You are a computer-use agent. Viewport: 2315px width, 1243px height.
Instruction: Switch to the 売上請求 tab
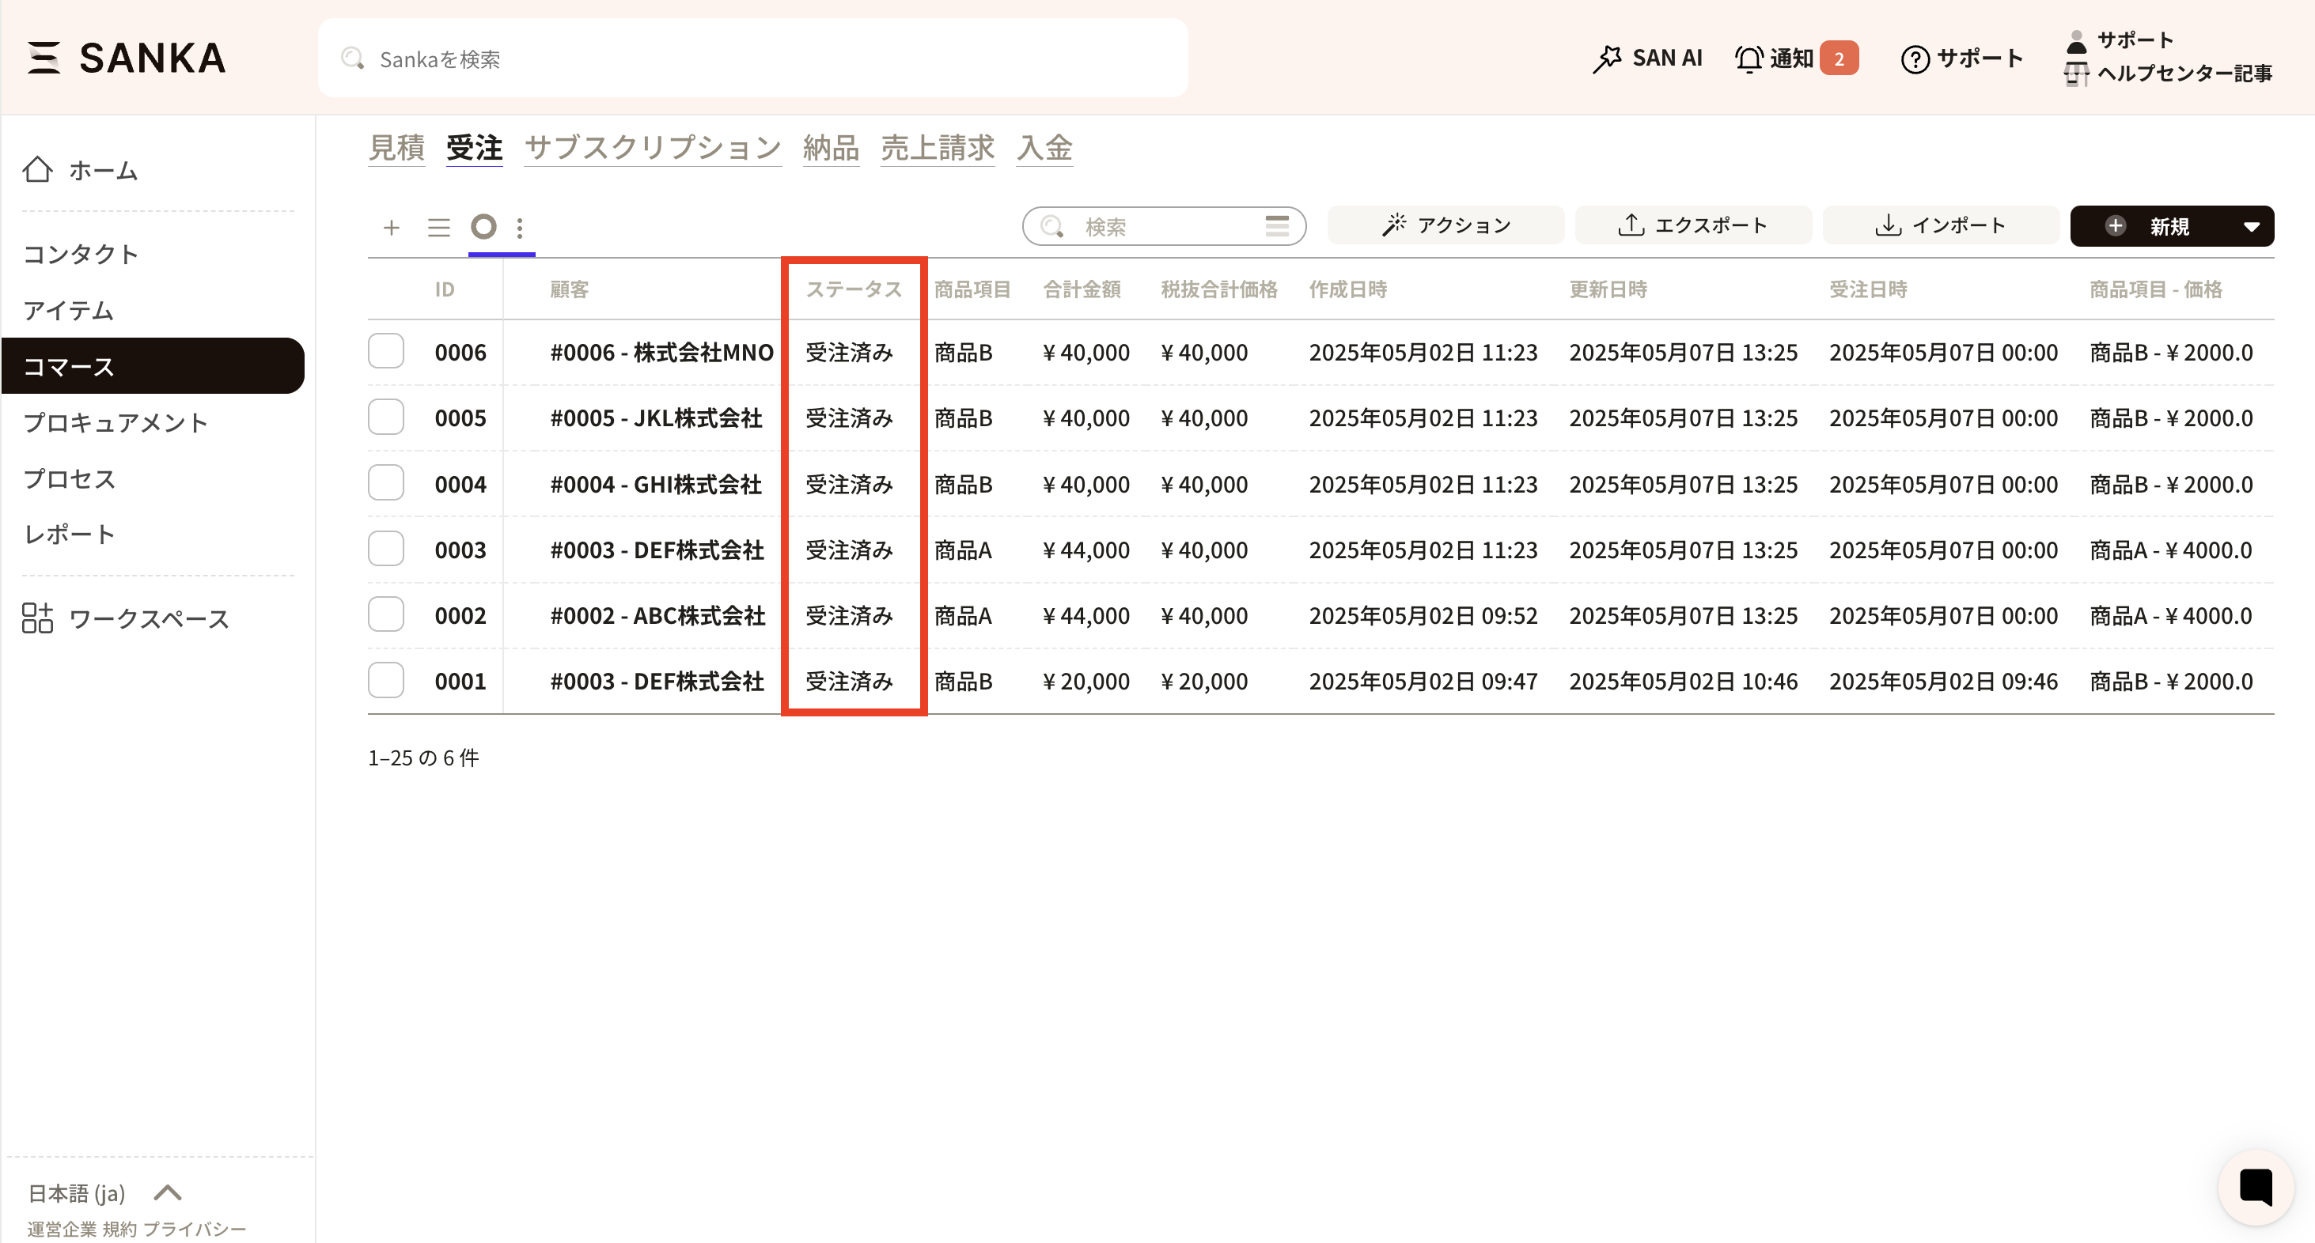(937, 147)
